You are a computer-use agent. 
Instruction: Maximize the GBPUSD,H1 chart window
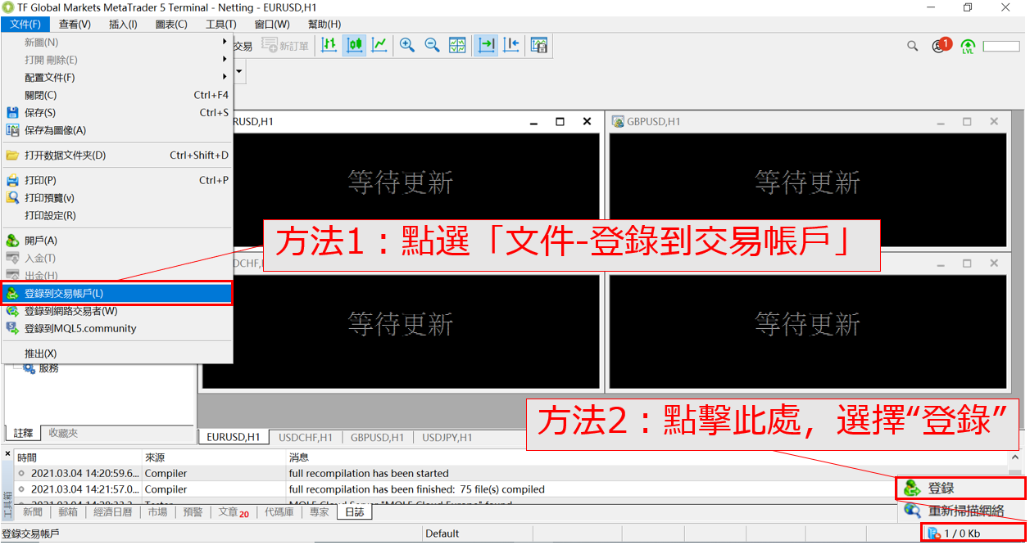click(967, 121)
